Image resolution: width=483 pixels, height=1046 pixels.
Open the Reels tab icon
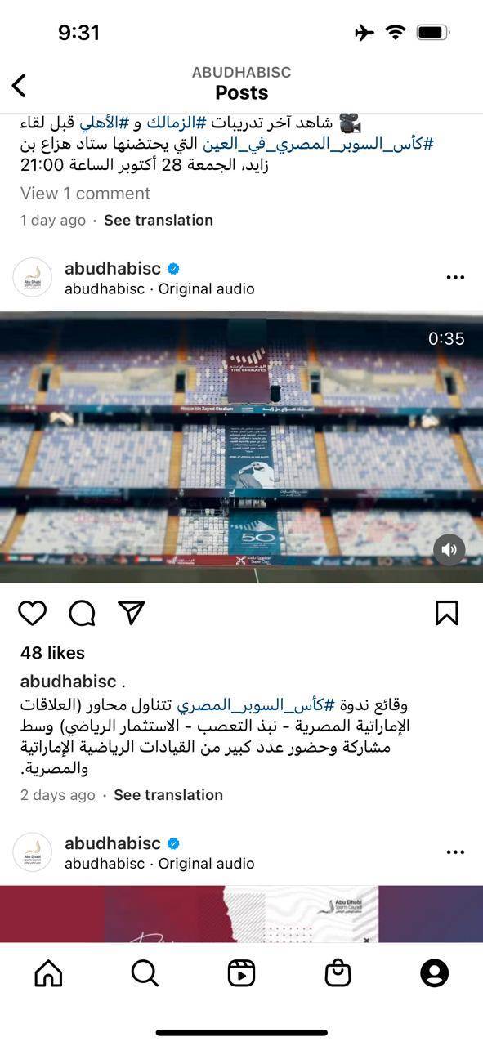(x=241, y=973)
